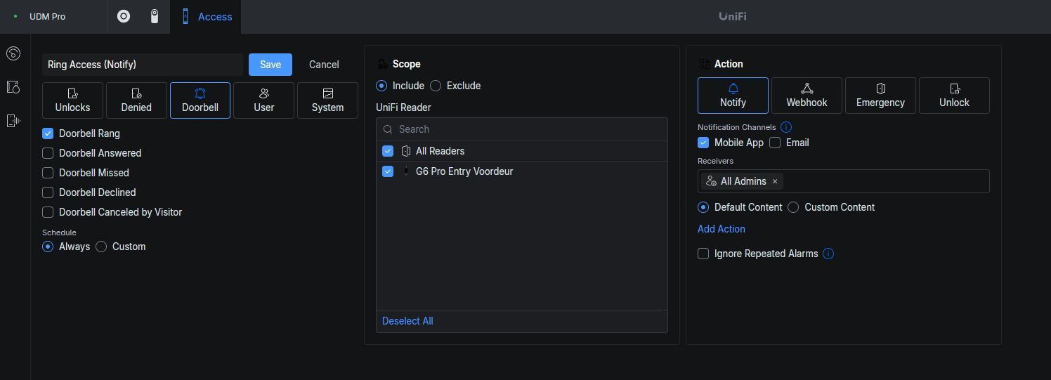Screen dimensions: 1051x380
Task: Open the Receivers selection field
Action: click(x=843, y=181)
